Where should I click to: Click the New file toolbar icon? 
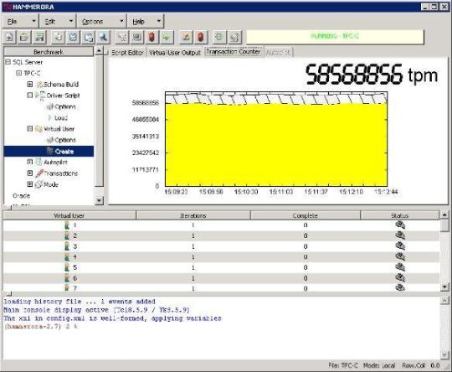pyautogui.click(x=9, y=37)
